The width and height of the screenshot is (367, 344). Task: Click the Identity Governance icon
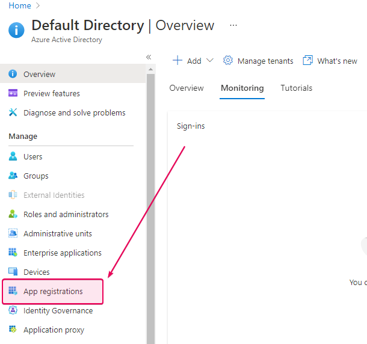[13, 310]
